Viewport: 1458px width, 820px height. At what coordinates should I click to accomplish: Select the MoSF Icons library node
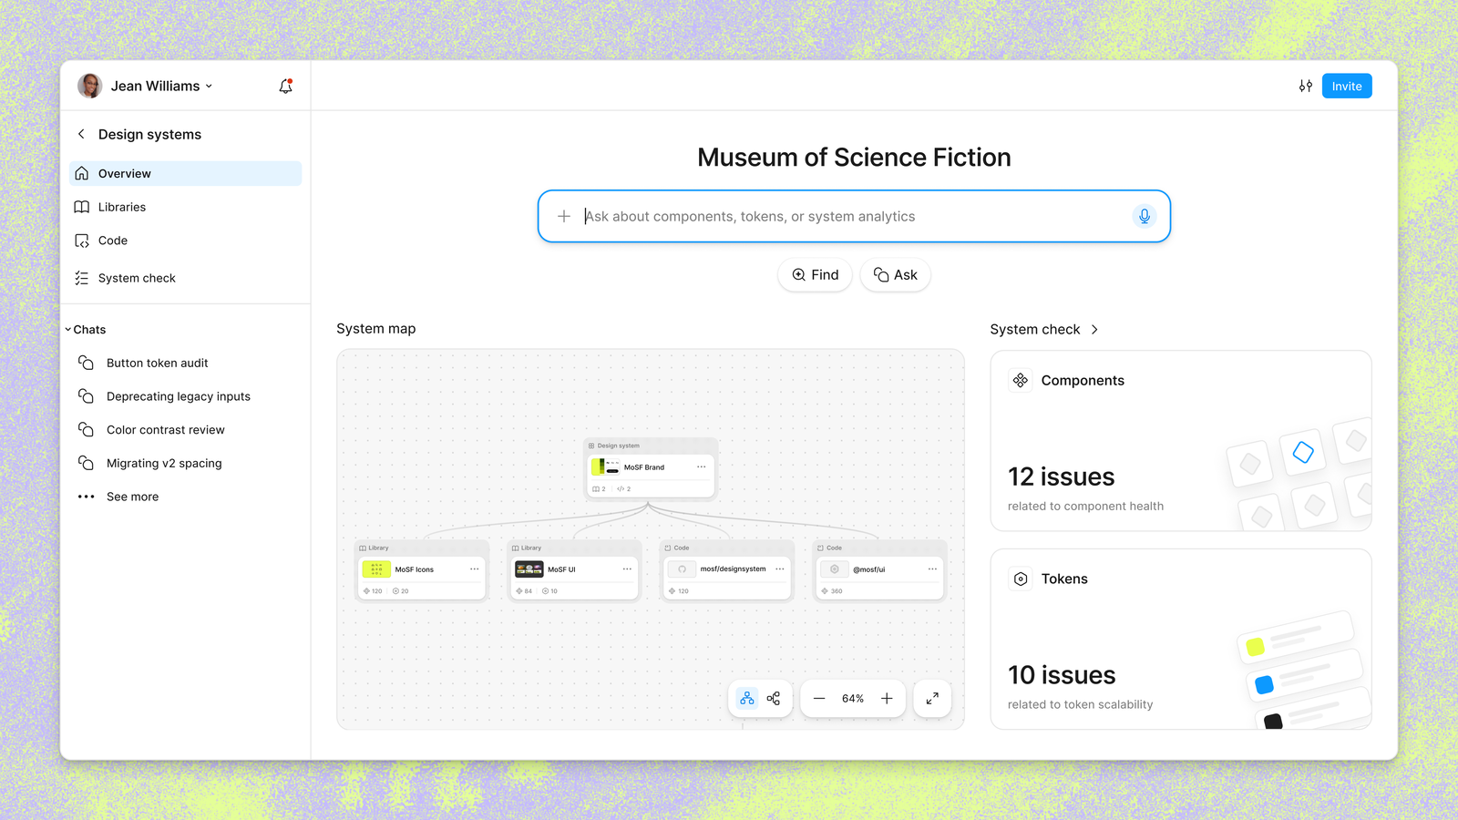pos(421,569)
